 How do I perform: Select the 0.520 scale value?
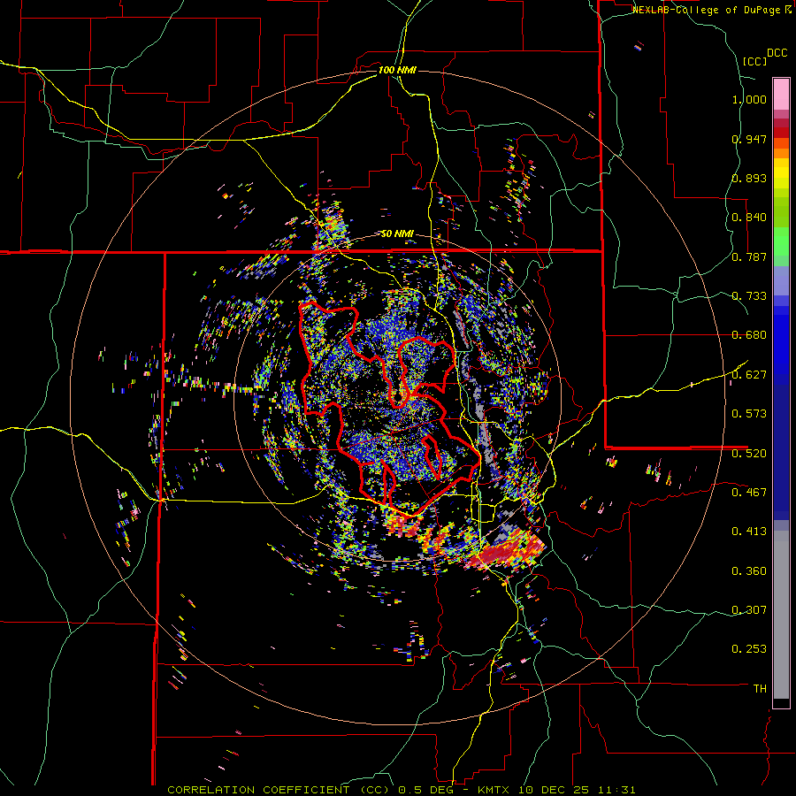(x=749, y=454)
